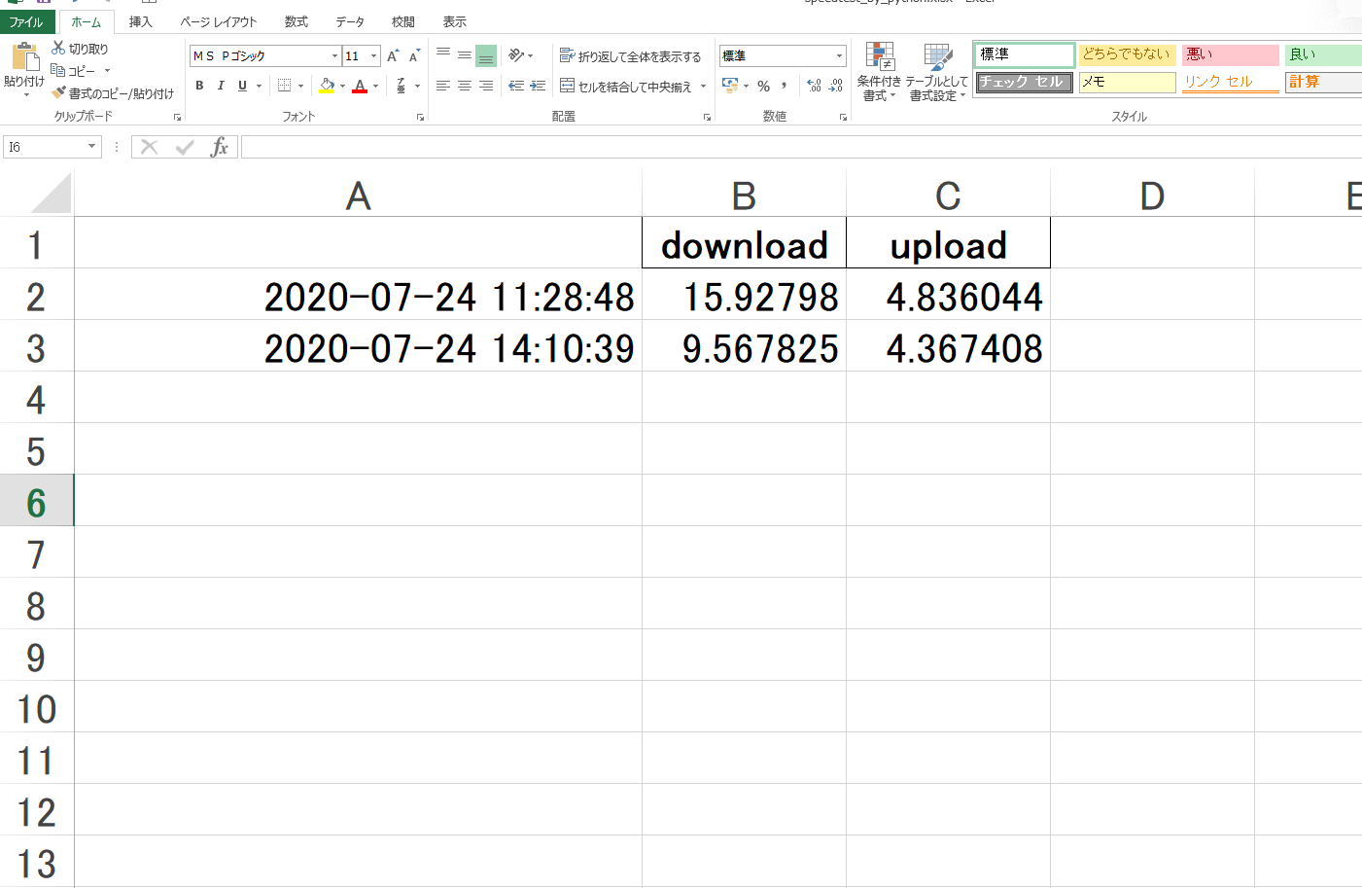Screen dimensions: 1362x888
Task: Expand the font color dropdown arrow
Action: click(x=376, y=86)
